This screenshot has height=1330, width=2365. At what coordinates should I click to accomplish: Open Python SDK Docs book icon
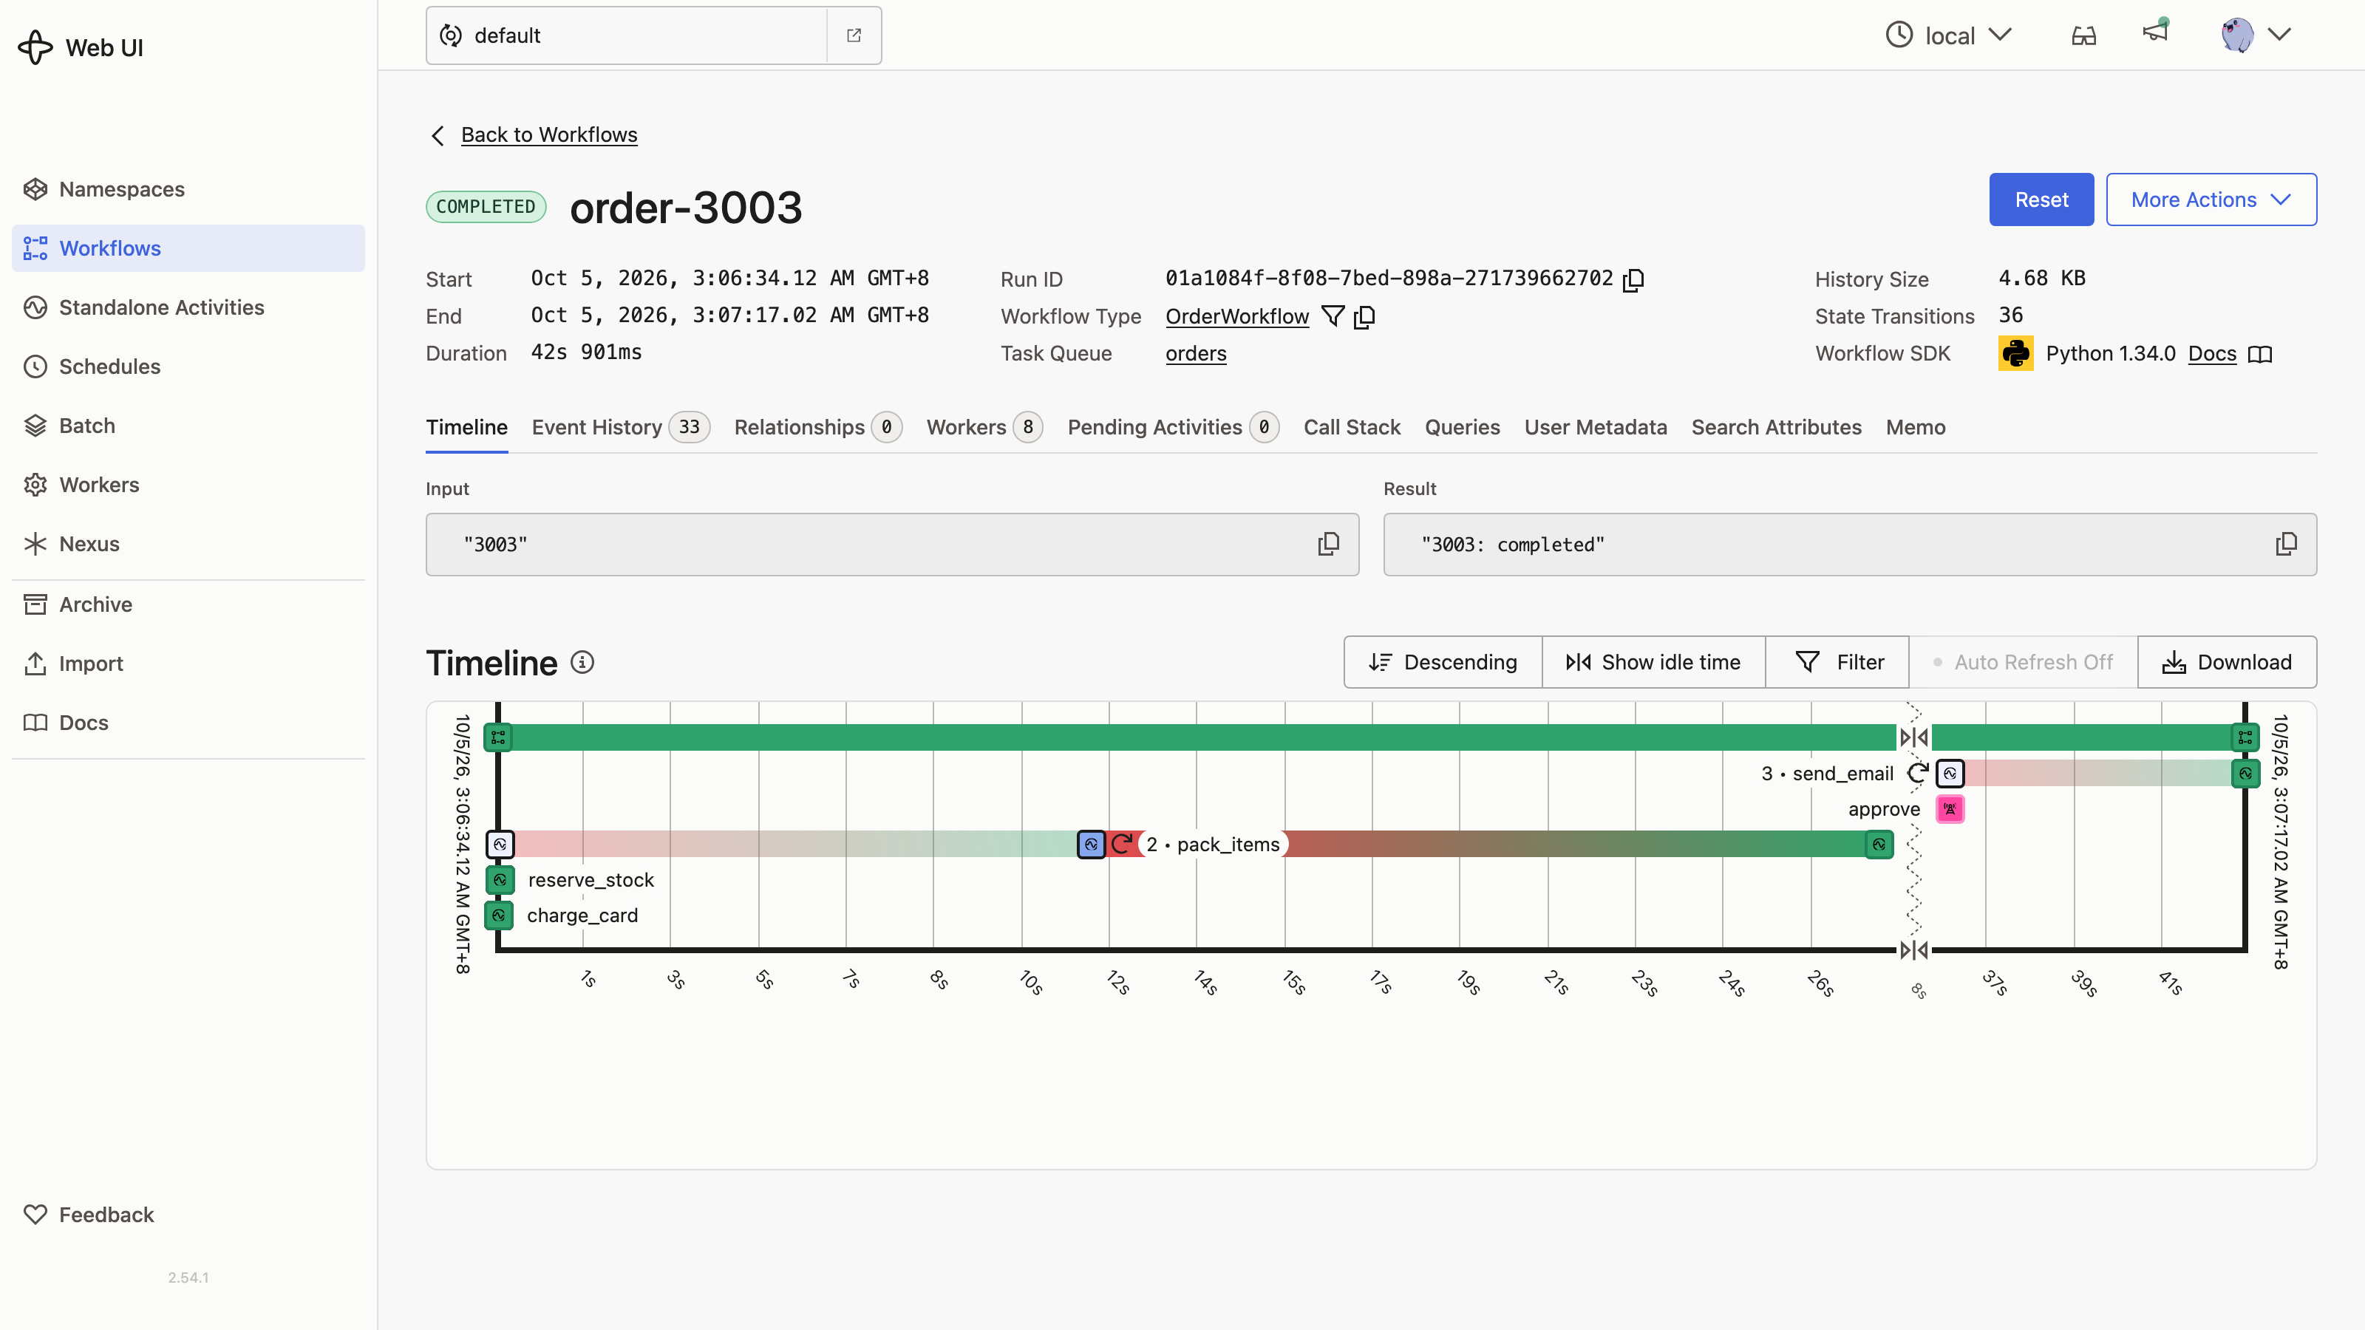coord(2260,355)
